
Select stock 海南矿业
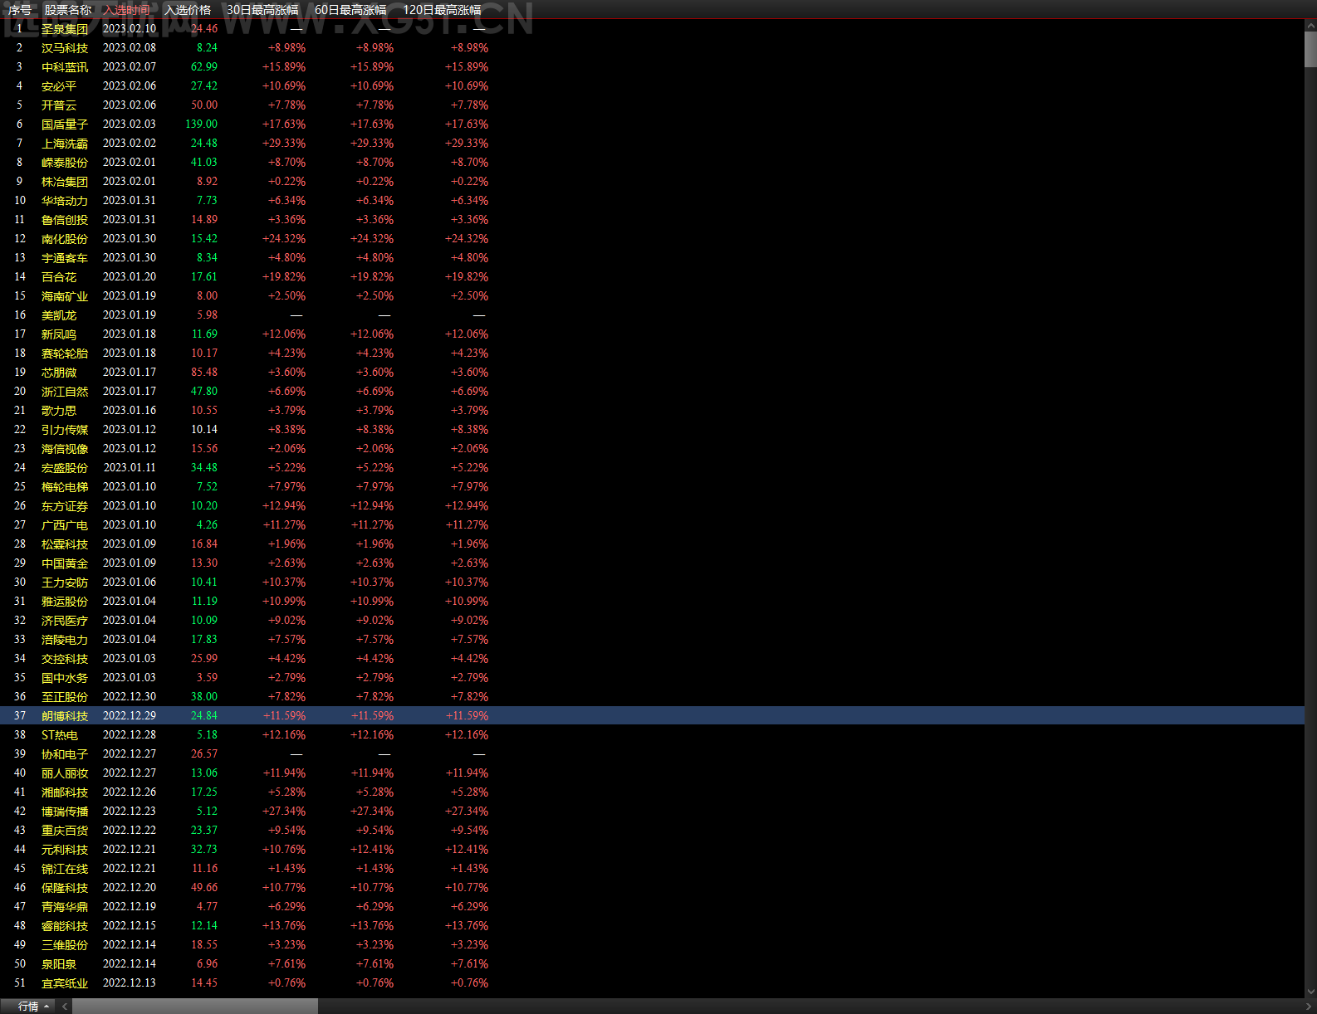65,296
